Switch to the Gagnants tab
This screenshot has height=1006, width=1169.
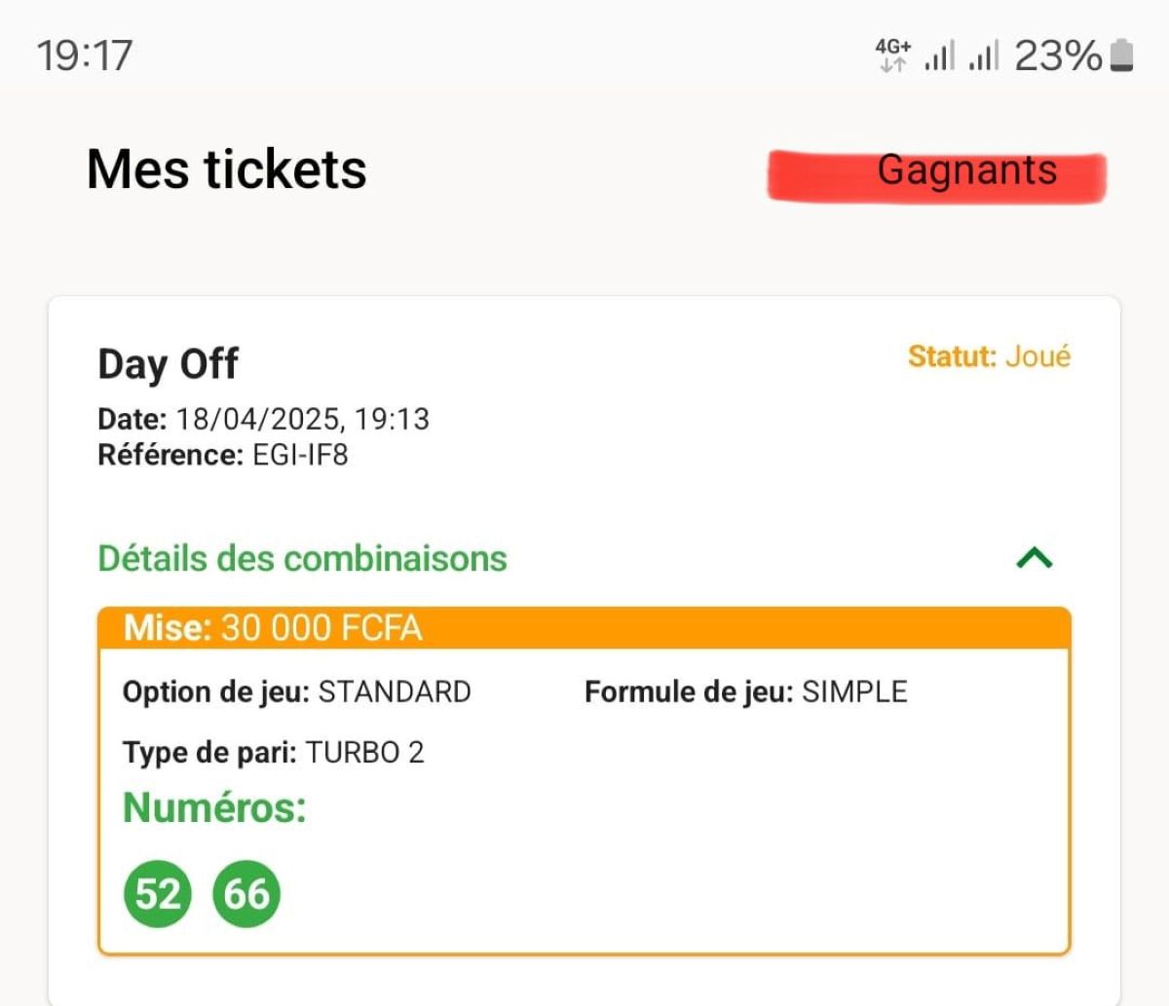(967, 171)
